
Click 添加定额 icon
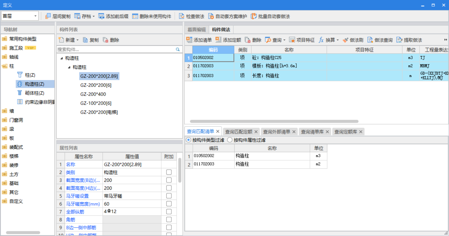point(218,40)
